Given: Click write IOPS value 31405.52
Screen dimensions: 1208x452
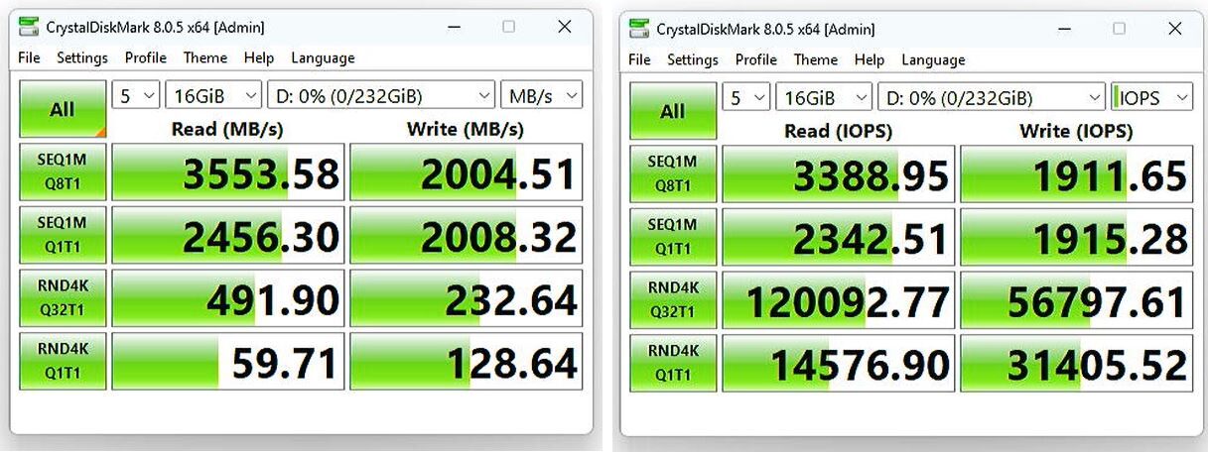Looking at the screenshot, I should pos(1076,363).
